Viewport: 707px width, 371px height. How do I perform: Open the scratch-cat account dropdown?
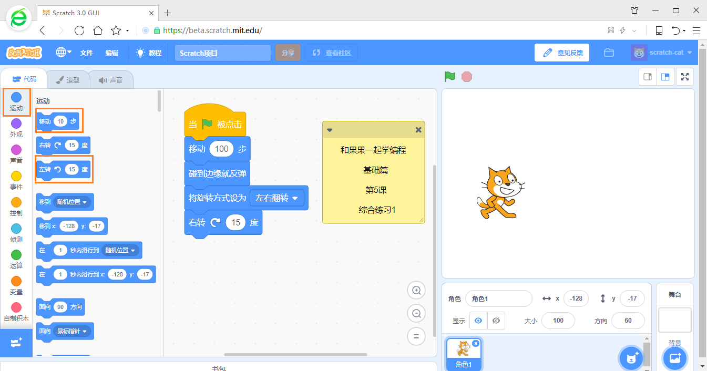click(x=661, y=53)
